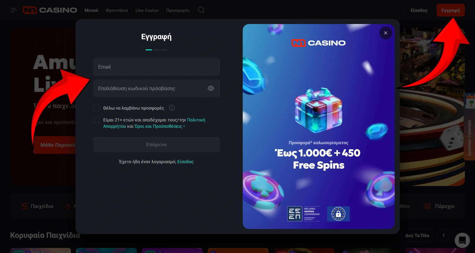
Task: Click info icon beside offers checkbox
Action: (172, 108)
